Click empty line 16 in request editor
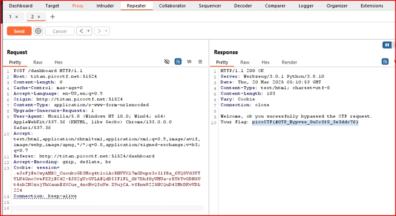This screenshot has height=216, width=396. coord(108,208)
